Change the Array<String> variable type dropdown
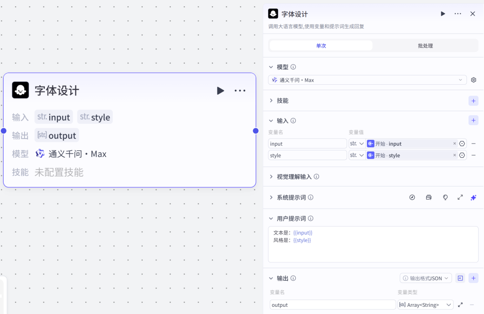Image resolution: width=484 pixels, height=314 pixels. 425,305
